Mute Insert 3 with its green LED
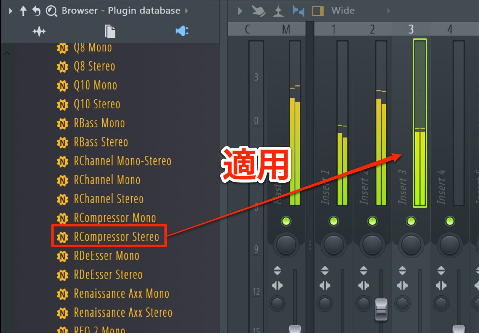Screen dimensions: 479x333 tap(411, 221)
